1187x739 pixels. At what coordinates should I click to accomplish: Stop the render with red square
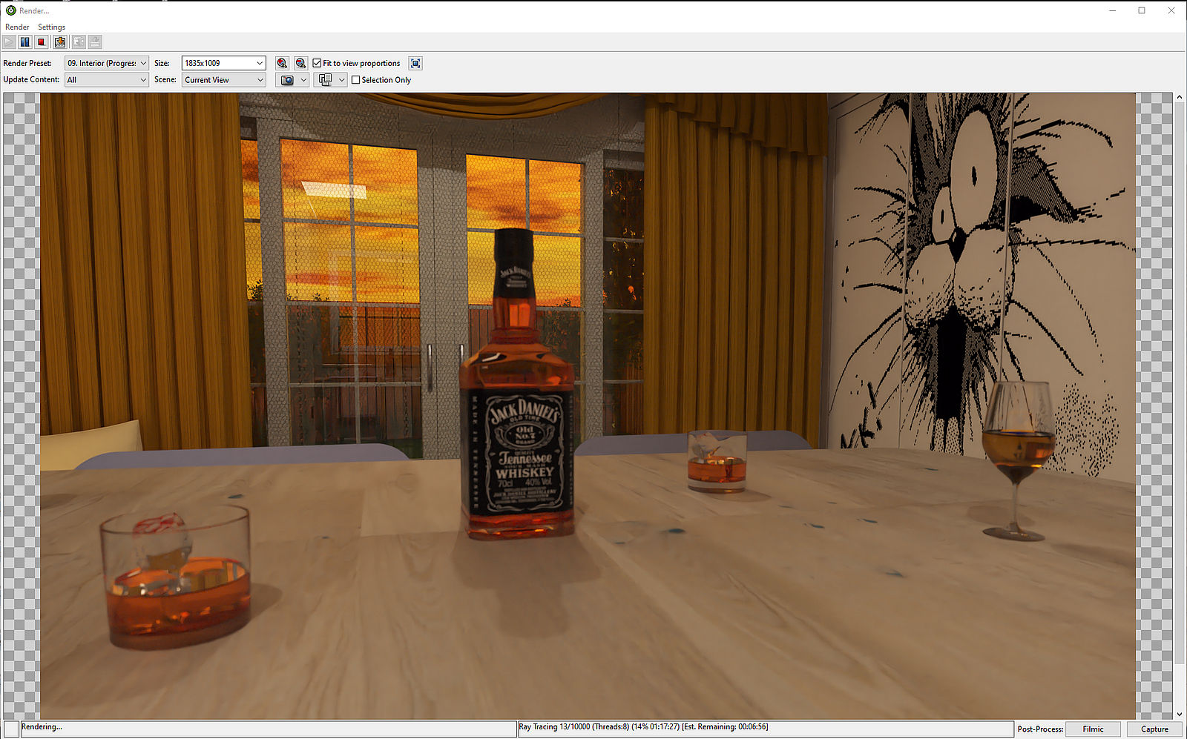coord(42,42)
